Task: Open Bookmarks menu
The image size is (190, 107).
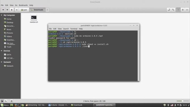Action: click(x=23, y=5)
